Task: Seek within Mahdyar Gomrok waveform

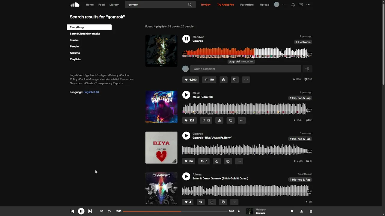Action: tap(247, 53)
